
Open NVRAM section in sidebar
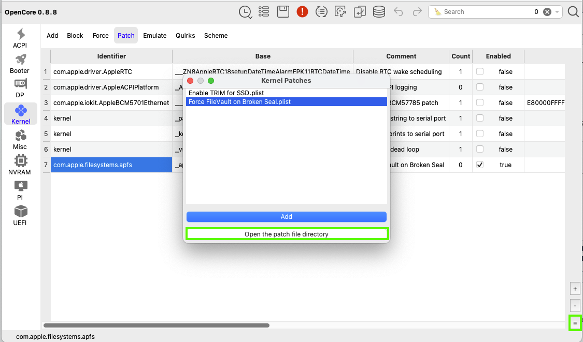point(20,165)
